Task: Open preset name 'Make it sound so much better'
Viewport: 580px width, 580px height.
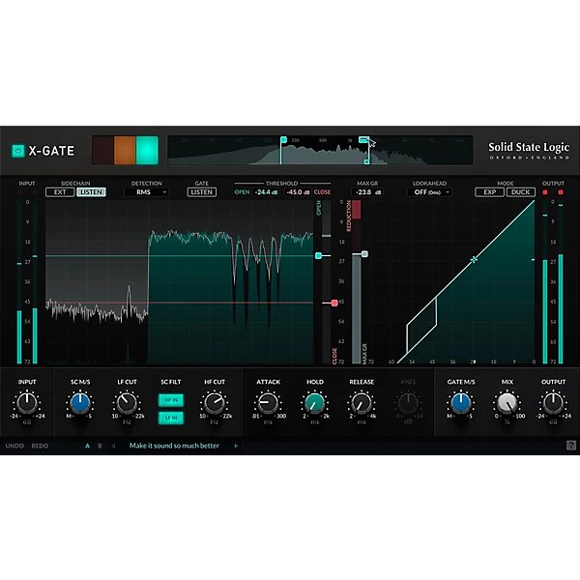Action: pos(174,446)
